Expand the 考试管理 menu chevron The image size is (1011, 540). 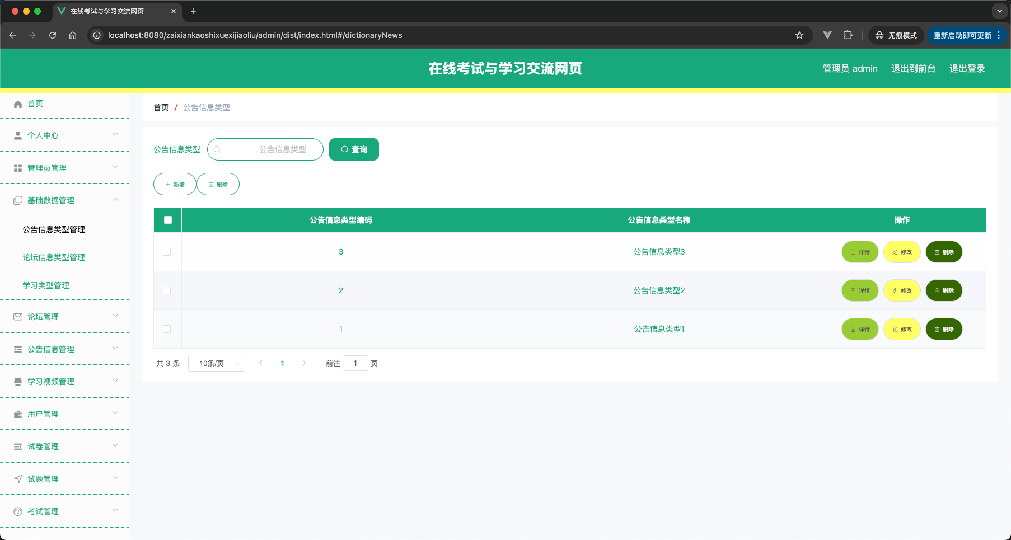coord(115,510)
